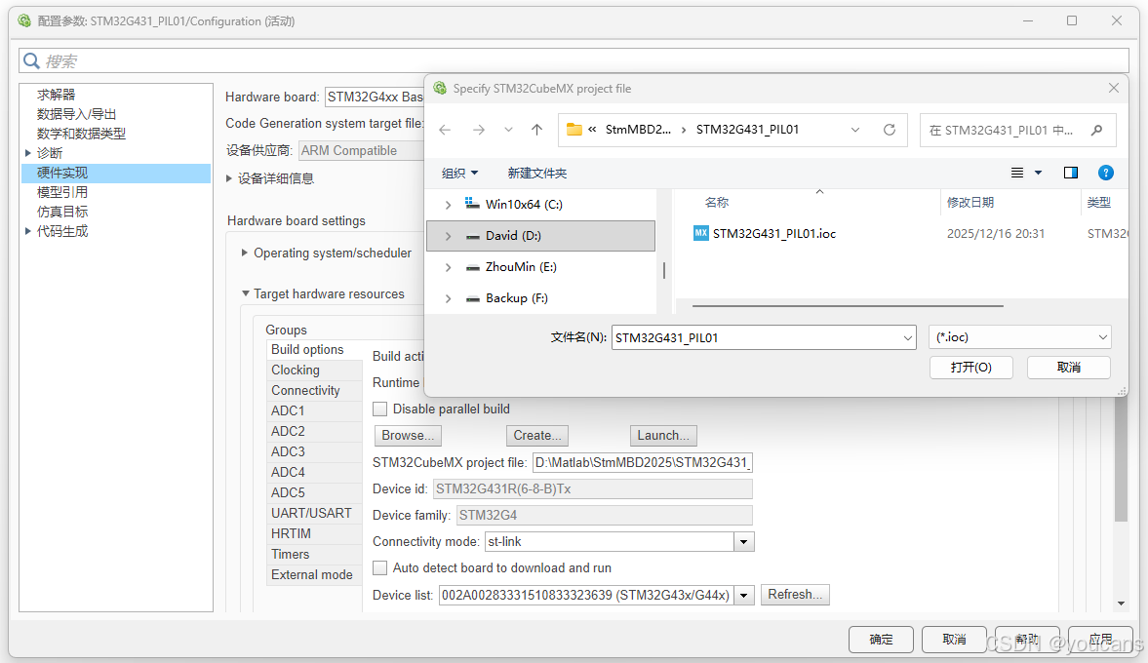Click the search magnifier in file dialog
The width and height of the screenshot is (1148, 663).
click(1096, 131)
